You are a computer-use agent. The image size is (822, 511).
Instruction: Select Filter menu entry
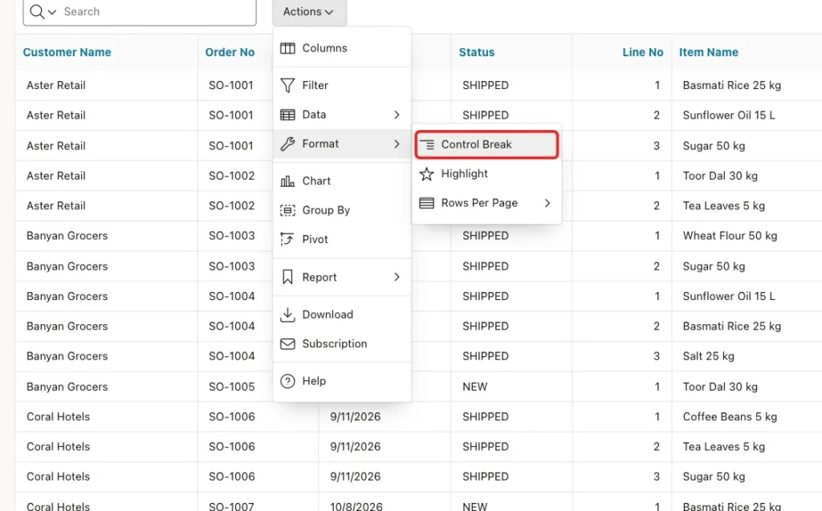342,85
